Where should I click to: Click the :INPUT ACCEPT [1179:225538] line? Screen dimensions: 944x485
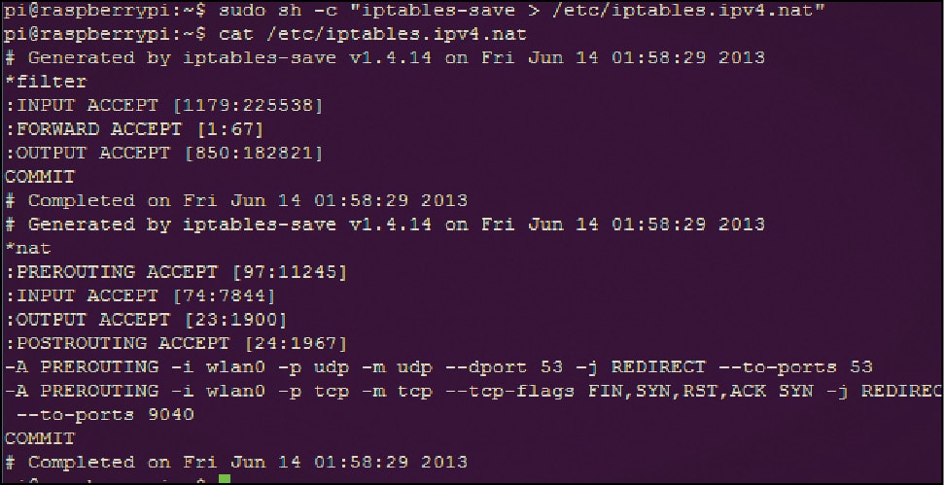click(x=163, y=105)
